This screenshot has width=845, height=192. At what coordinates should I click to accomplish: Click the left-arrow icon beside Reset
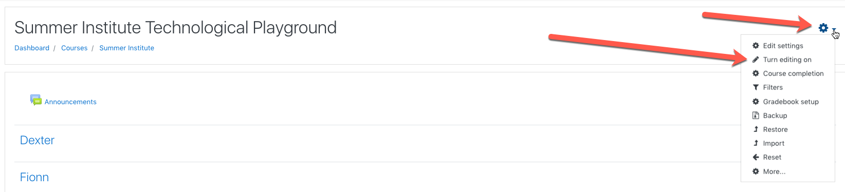pyautogui.click(x=756, y=157)
